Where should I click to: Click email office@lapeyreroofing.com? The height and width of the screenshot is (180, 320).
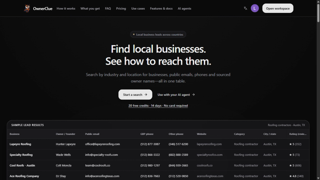click(x=102, y=144)
